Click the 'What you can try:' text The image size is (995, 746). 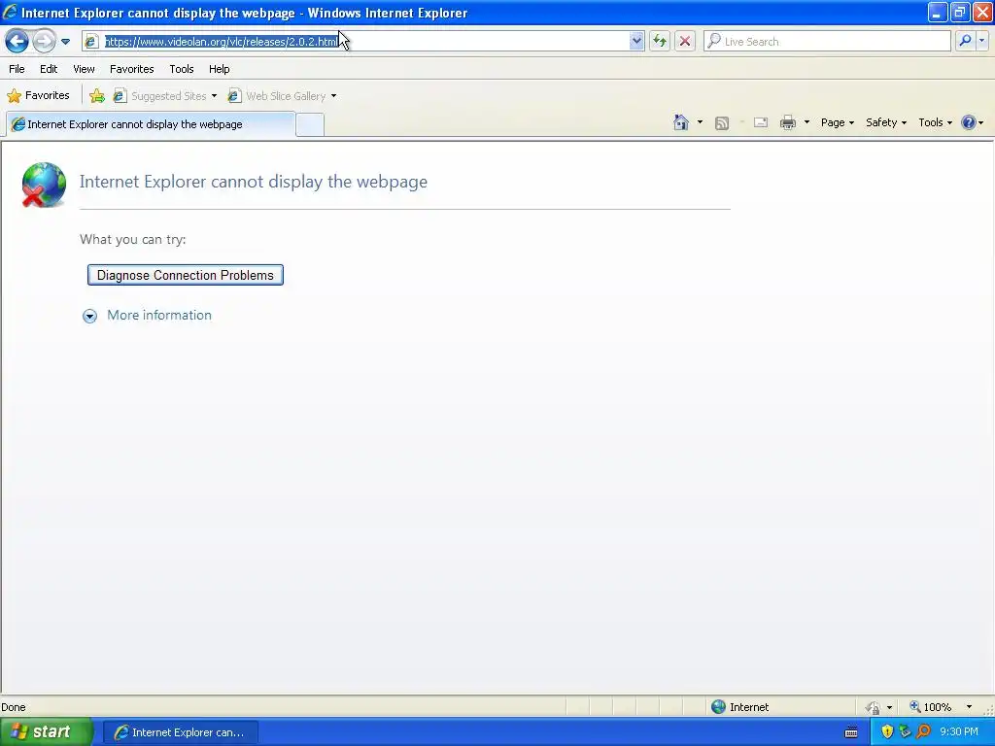tap(132, 240)
